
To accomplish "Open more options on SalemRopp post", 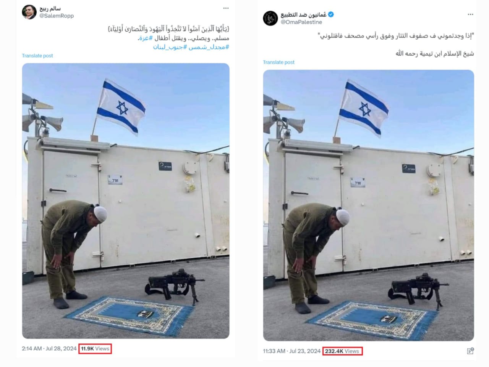I will click(x=226, y=8).
